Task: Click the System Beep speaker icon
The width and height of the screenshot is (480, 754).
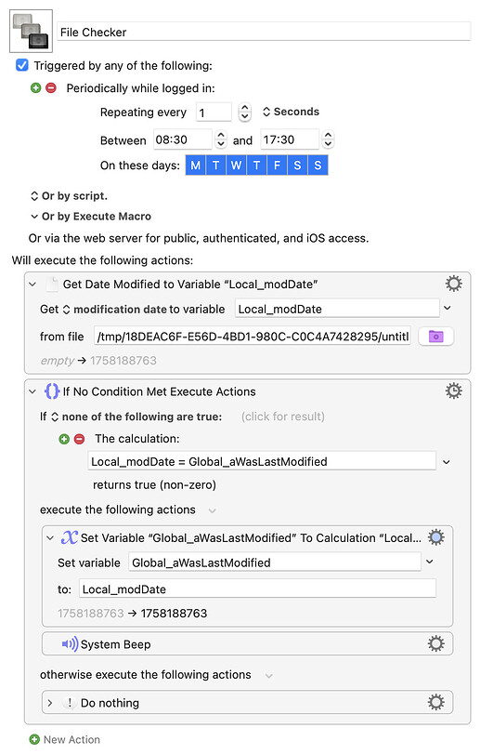Action: point(70,644)
